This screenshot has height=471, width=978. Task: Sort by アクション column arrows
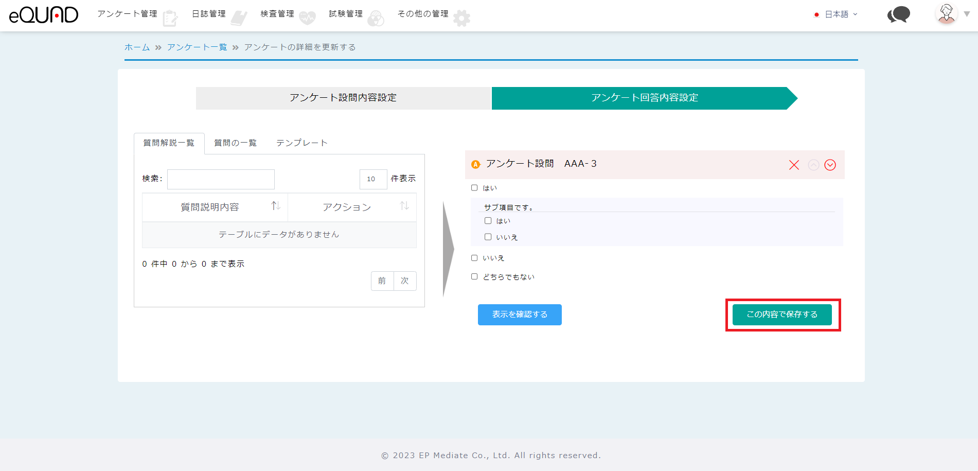tap(404, 206)
